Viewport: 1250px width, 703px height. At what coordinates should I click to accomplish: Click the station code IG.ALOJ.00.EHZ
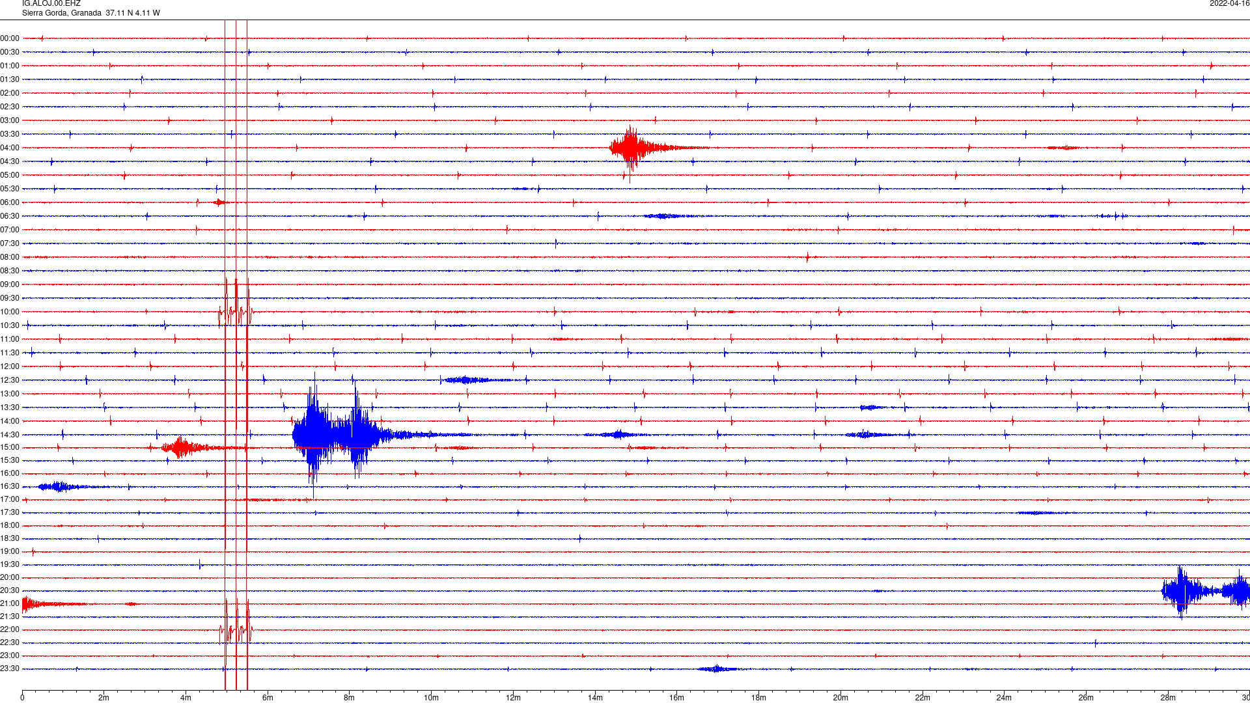coord(51,4)
